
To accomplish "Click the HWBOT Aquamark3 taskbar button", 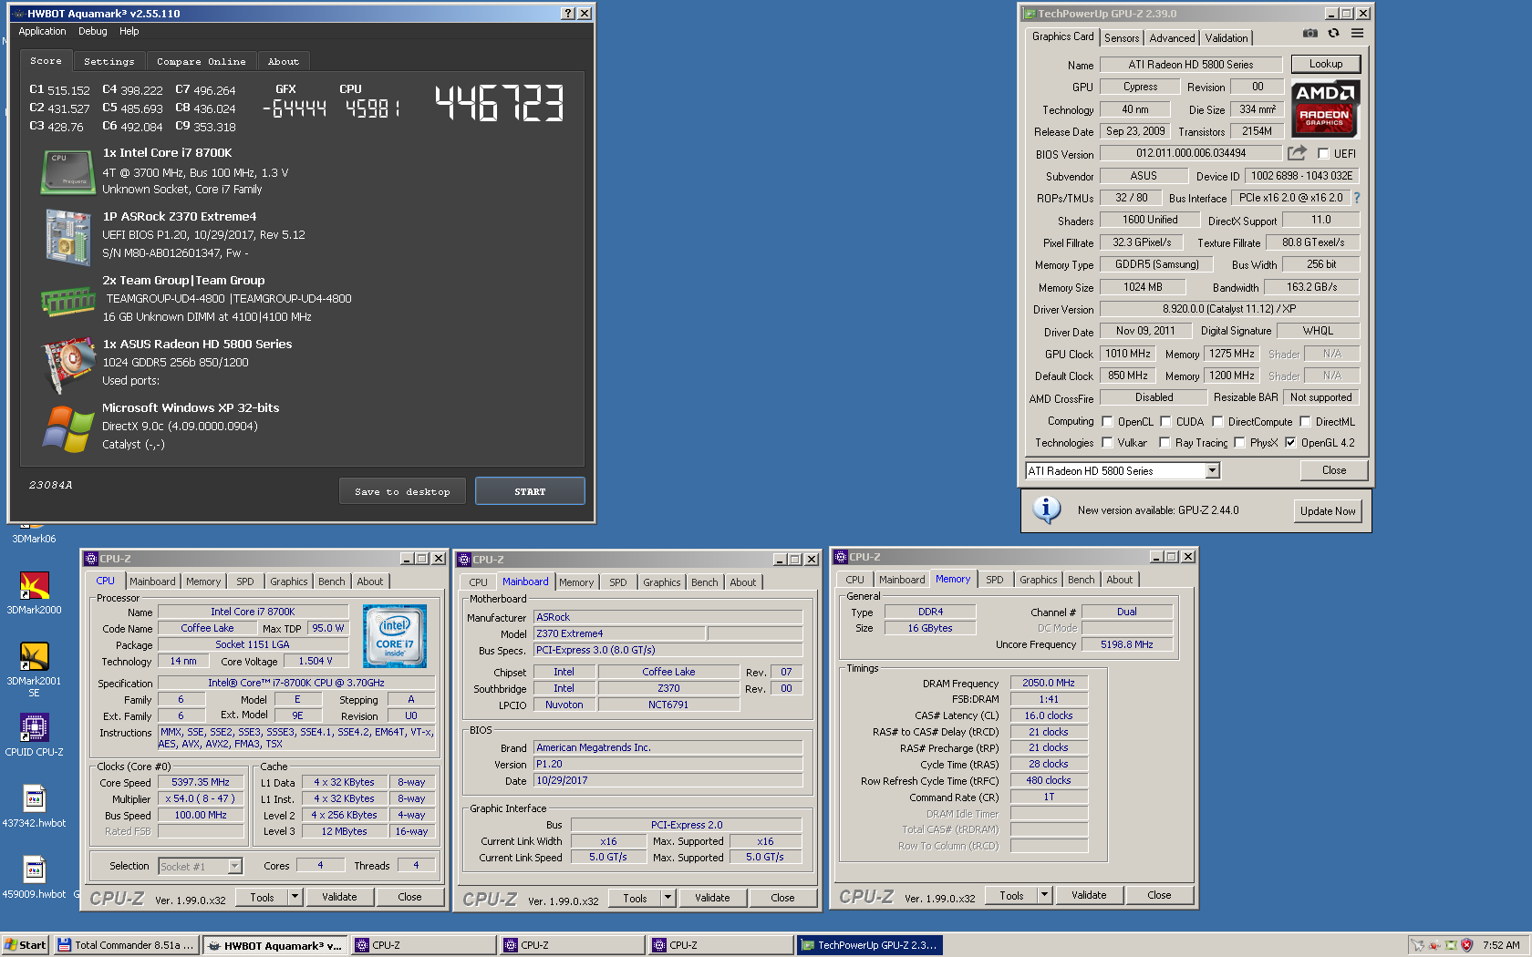I will (x=275, y=945).
